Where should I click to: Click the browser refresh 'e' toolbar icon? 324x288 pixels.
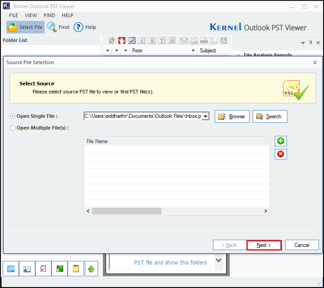112,41
